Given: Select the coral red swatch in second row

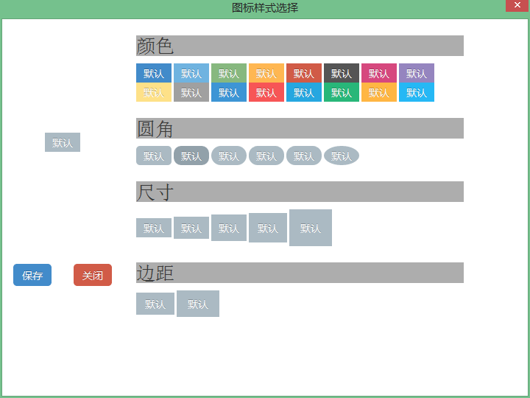Looking at the screenshot, I should [x=266, y=92].
